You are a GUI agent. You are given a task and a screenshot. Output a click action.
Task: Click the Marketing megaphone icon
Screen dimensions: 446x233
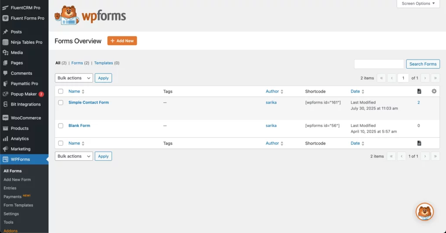(x=5, y=149)
